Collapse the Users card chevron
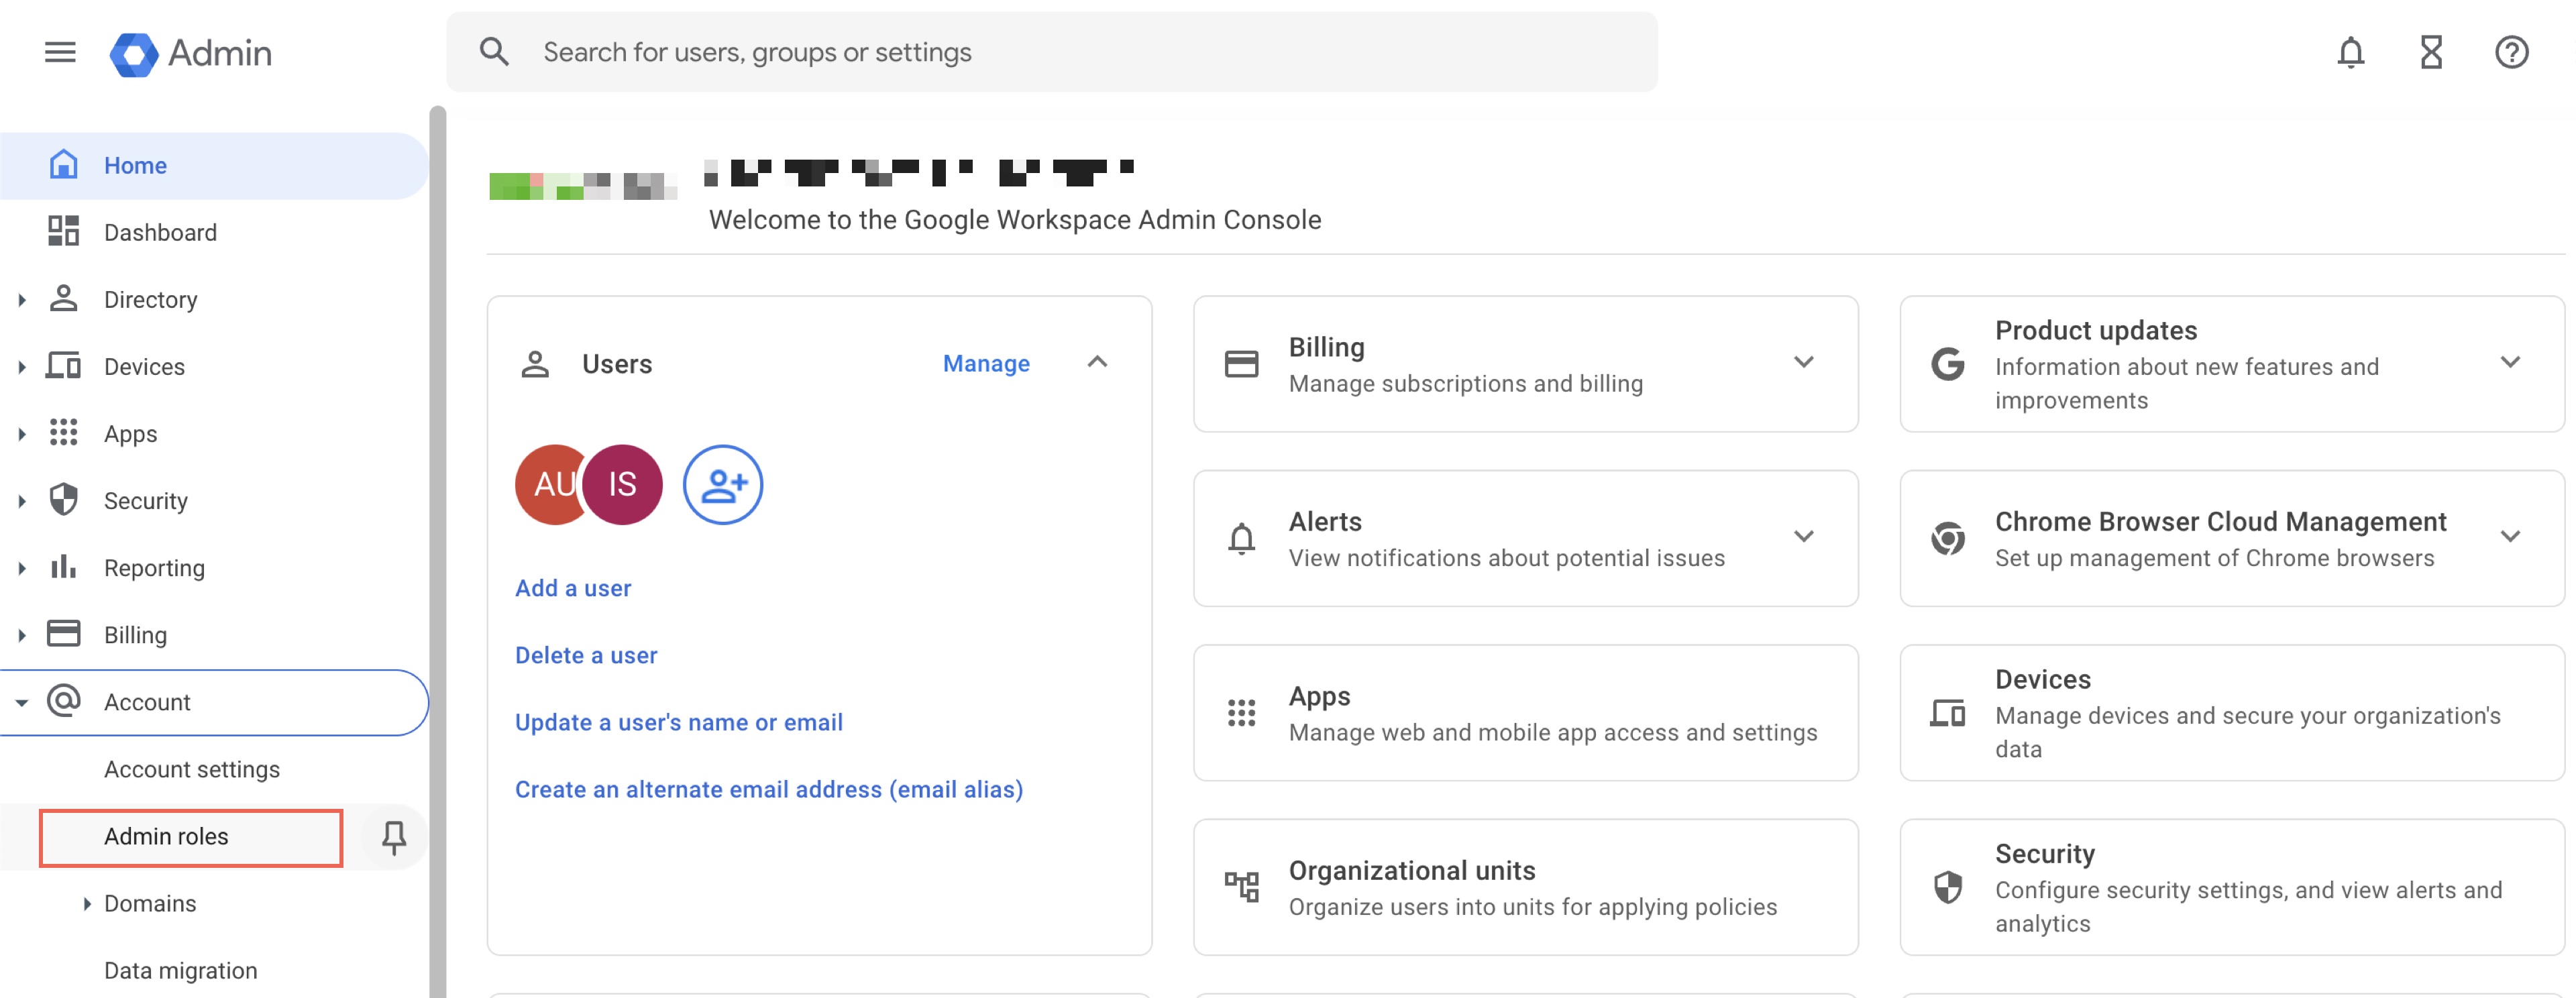Viewport: 2576px width, 998px height. click(1097, 362)
